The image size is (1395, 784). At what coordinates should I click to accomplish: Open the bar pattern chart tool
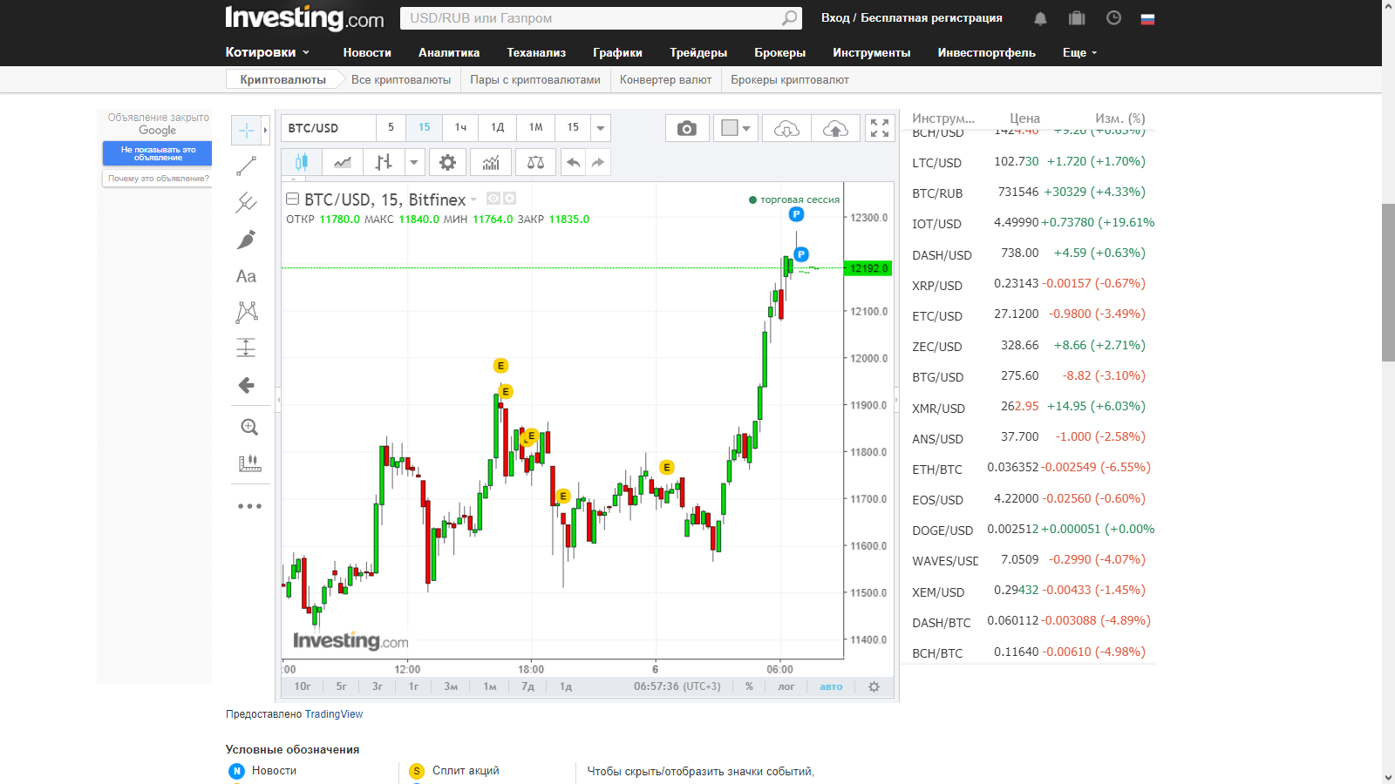click(249, 463)
